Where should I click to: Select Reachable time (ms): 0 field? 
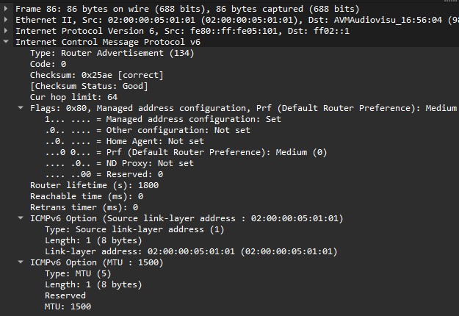click(x=87, y=196)
